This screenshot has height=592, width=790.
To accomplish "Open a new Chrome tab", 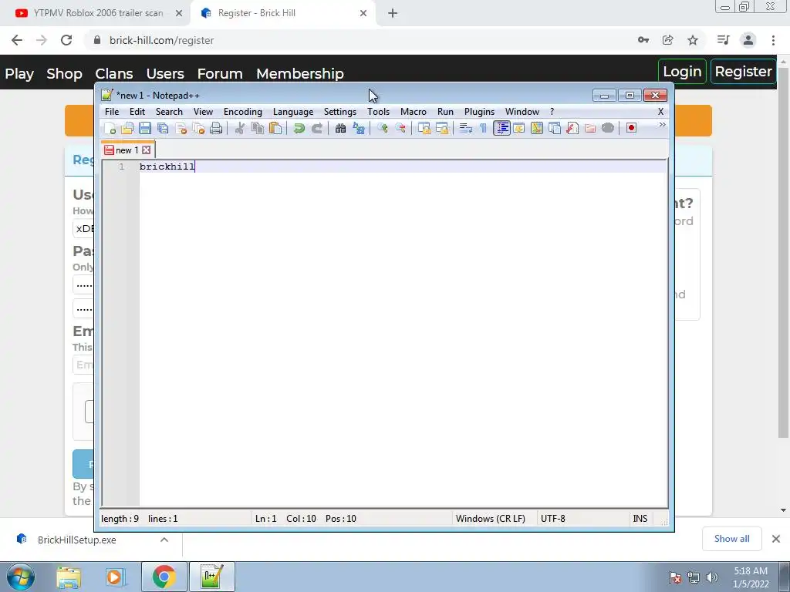I will pos(393,14).
